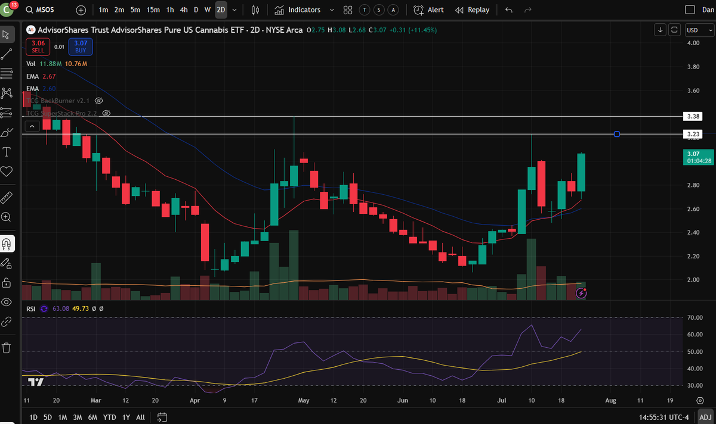Image resolution: width=716 pixels, height=424 pixels.
Task: Collapse the indicator legend chevron
Action: pyautogui.click(x=32, y=126)
